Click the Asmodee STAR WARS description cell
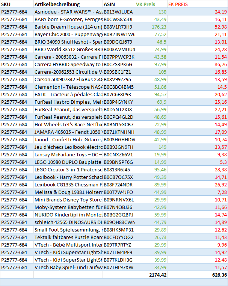Viewport: 228px width, 286px height. click(68, 12)
